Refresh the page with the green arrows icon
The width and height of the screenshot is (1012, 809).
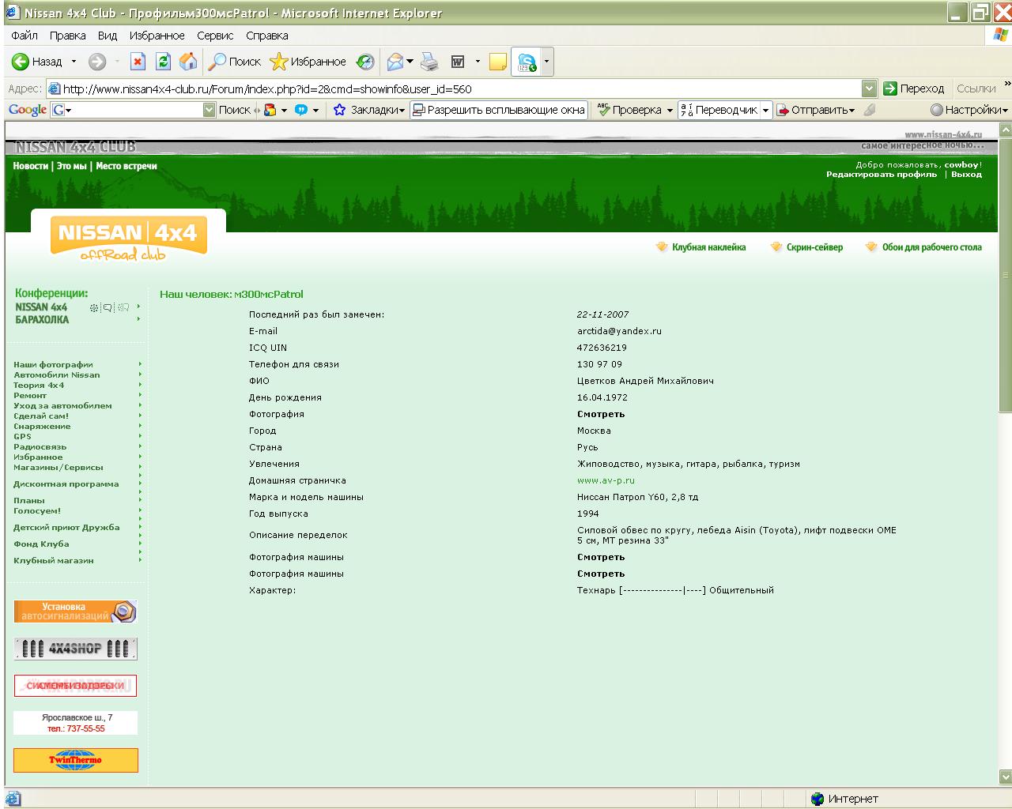163,62
